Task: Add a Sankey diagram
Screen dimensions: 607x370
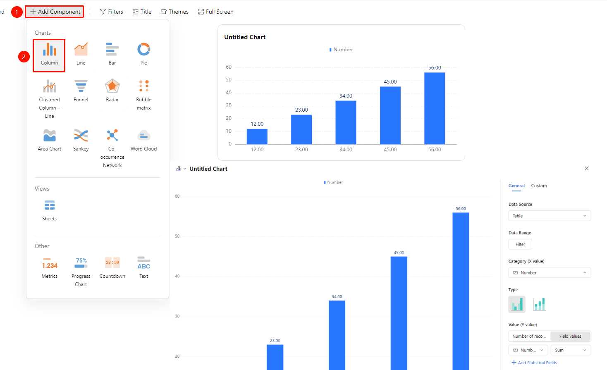Action: (x=81, y=140)
